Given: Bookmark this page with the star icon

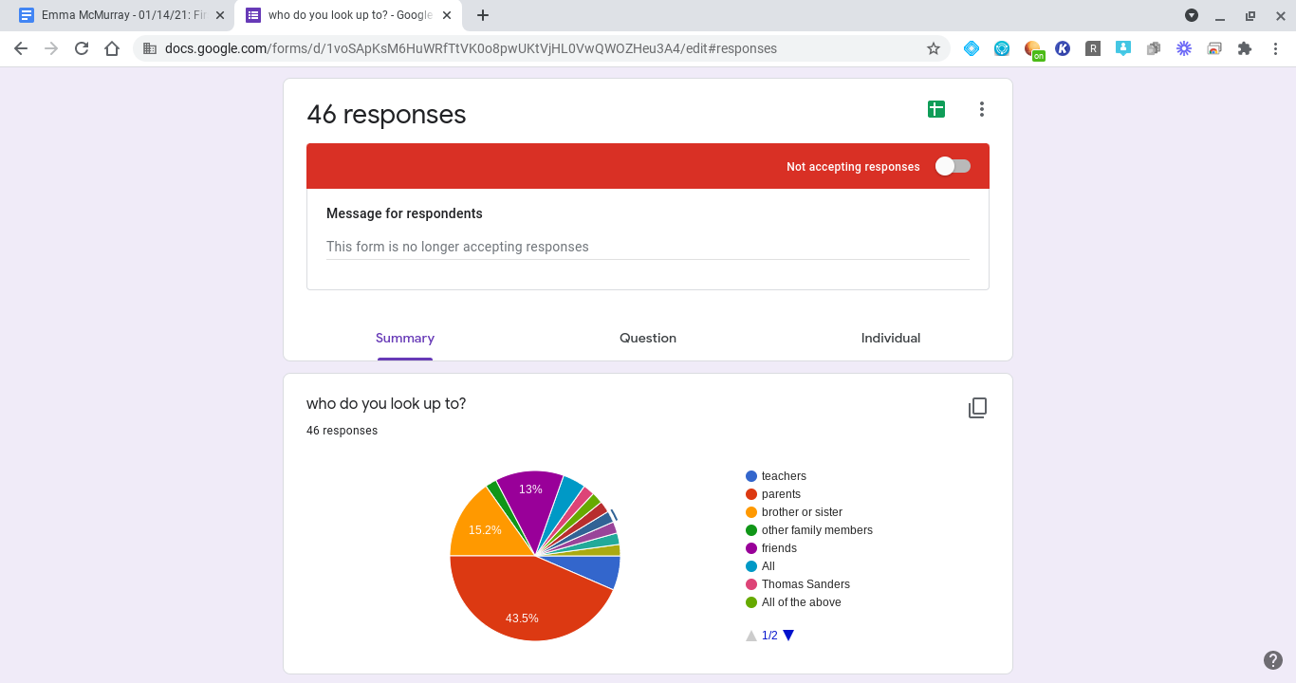Looking at the screenshot, I should click(x=934, y=48).
